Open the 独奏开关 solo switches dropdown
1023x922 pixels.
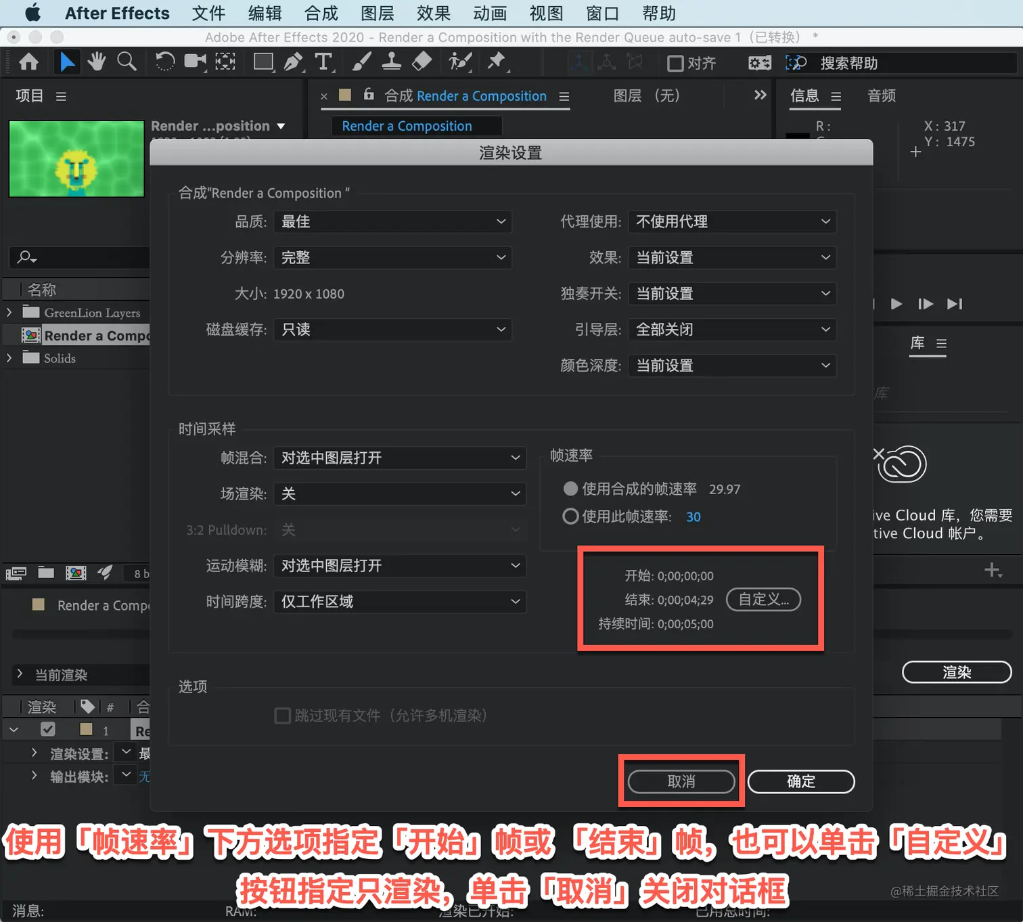pyautogui.click(x=732, y=293)
